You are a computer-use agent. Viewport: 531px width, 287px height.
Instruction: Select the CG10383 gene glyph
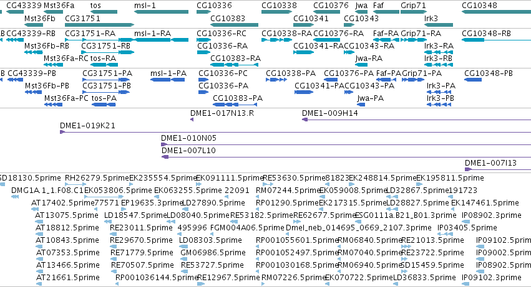click(x=235, y=25)
